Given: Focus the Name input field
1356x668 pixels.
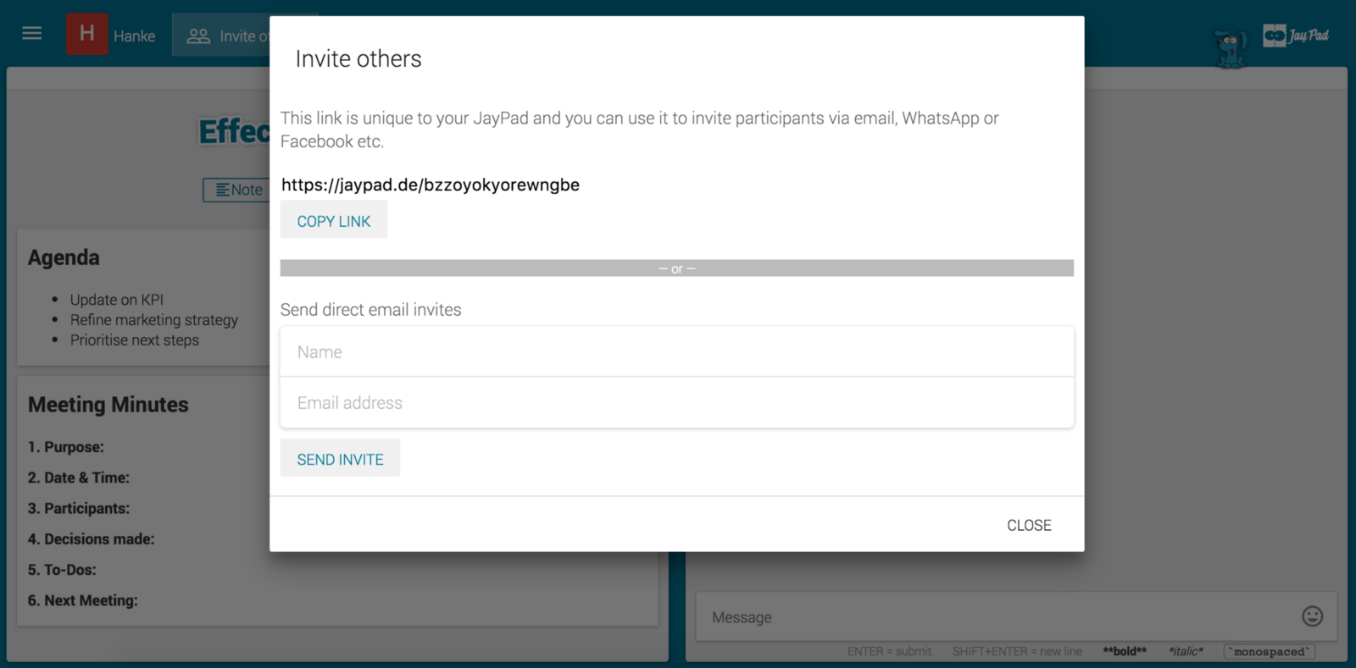Looking at the screenshot, I should click(676, 352).
